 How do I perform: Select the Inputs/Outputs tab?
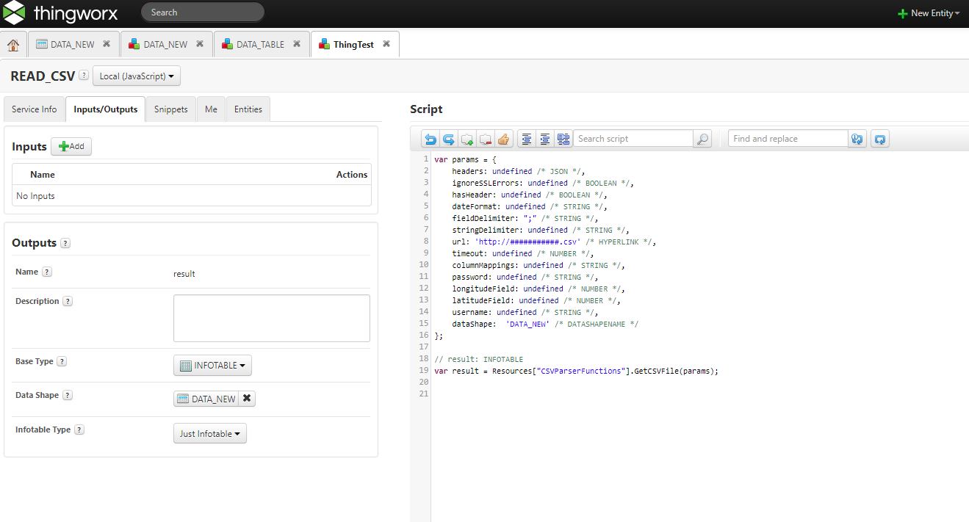pos(106,109)
